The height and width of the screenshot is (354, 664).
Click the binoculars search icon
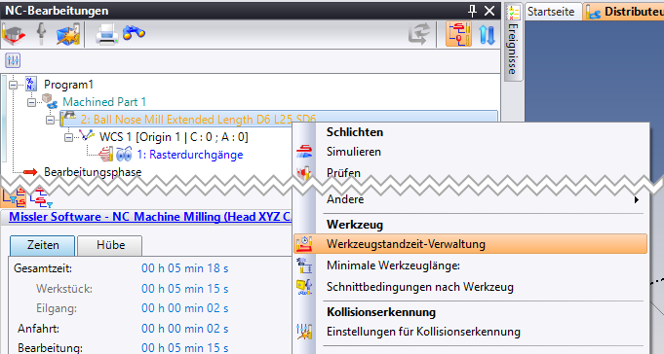(x=134, y=33)
